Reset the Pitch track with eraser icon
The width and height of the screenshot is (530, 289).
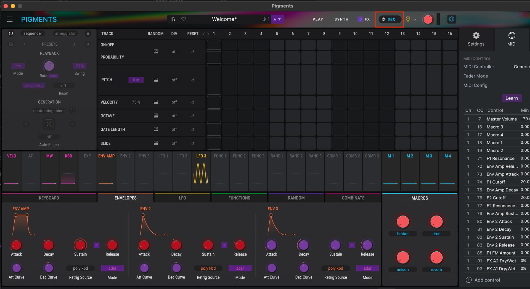(x=193, y=80)
